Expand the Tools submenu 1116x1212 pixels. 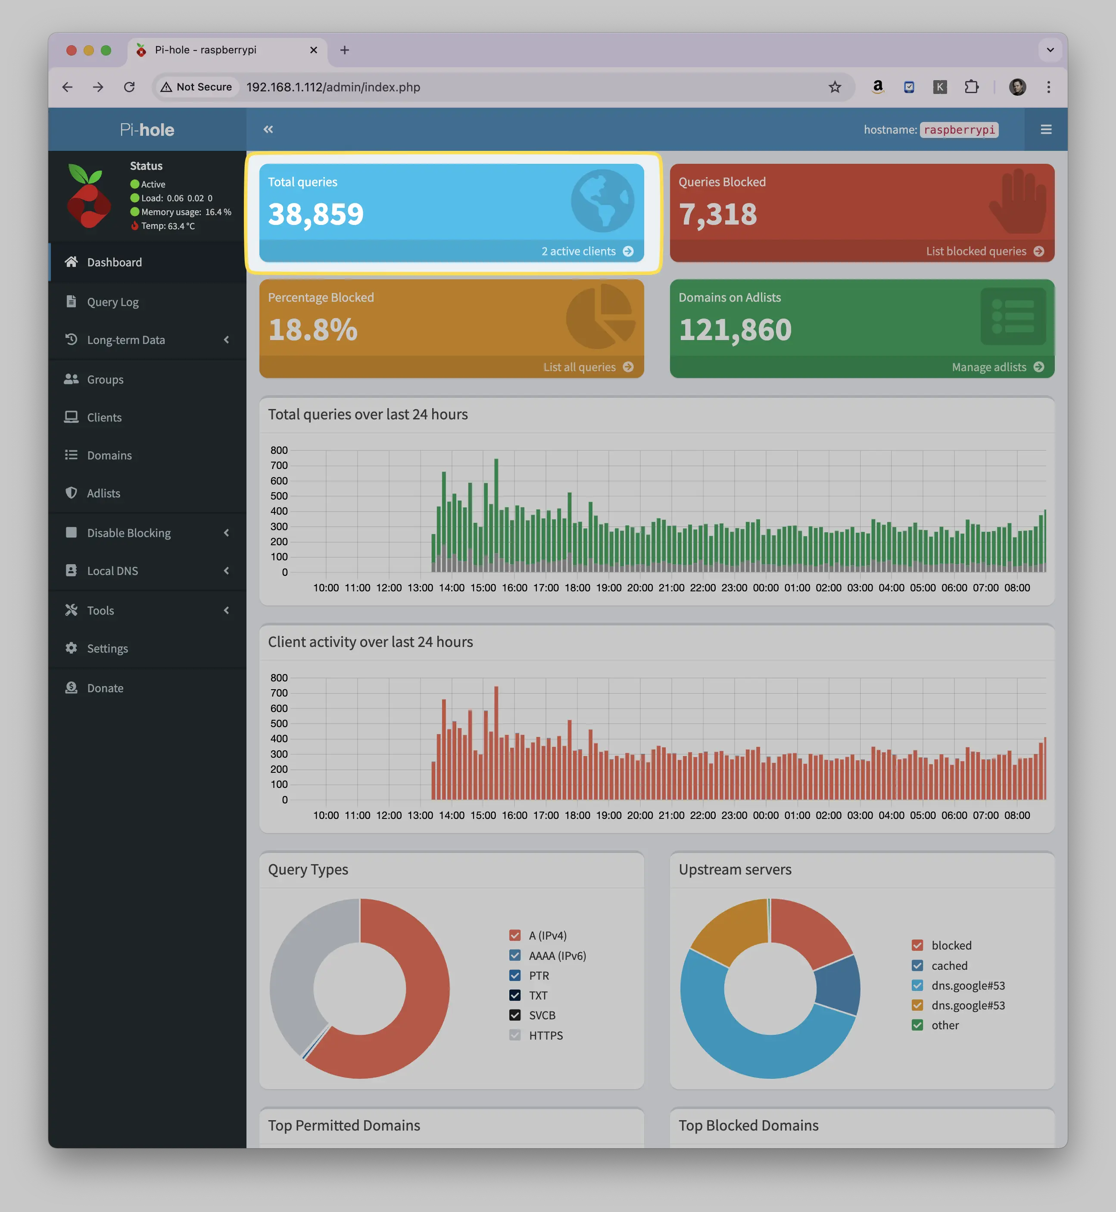147,610
